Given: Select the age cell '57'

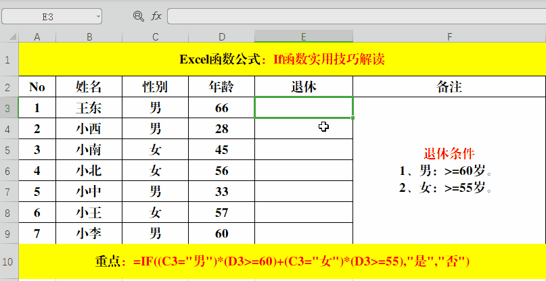Looking at the screenshot, I should tap(221, 212).
